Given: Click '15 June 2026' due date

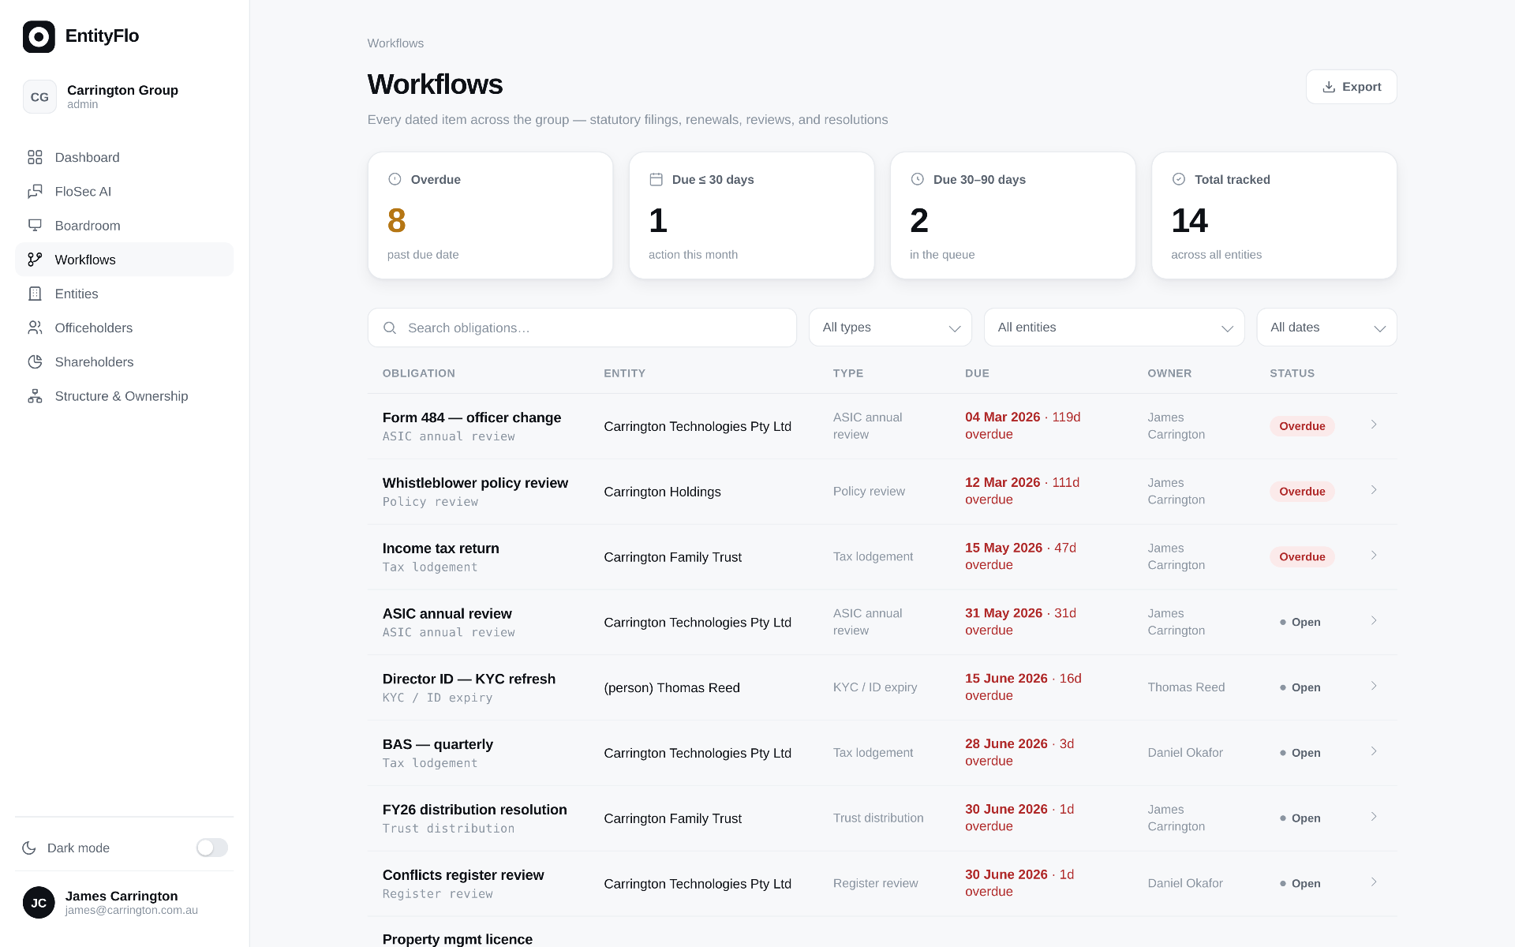Looking at the screenshot, I should coord(1006,679).
